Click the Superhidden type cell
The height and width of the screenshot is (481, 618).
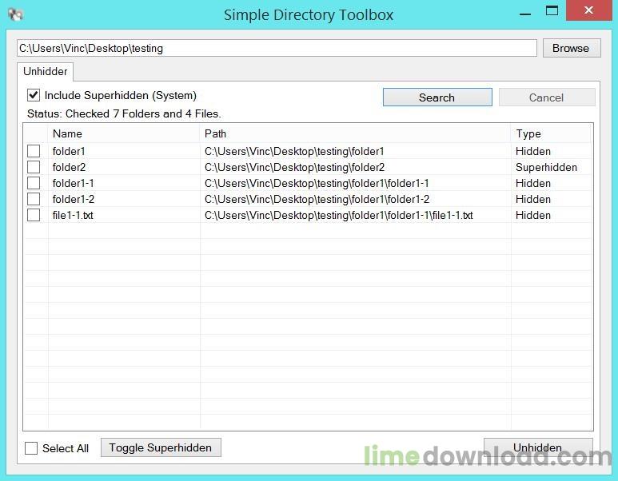546,168
